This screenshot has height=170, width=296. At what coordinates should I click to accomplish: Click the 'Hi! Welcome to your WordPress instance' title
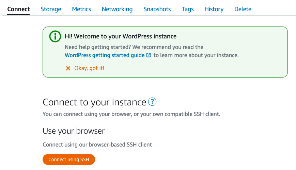pos(121,36)
